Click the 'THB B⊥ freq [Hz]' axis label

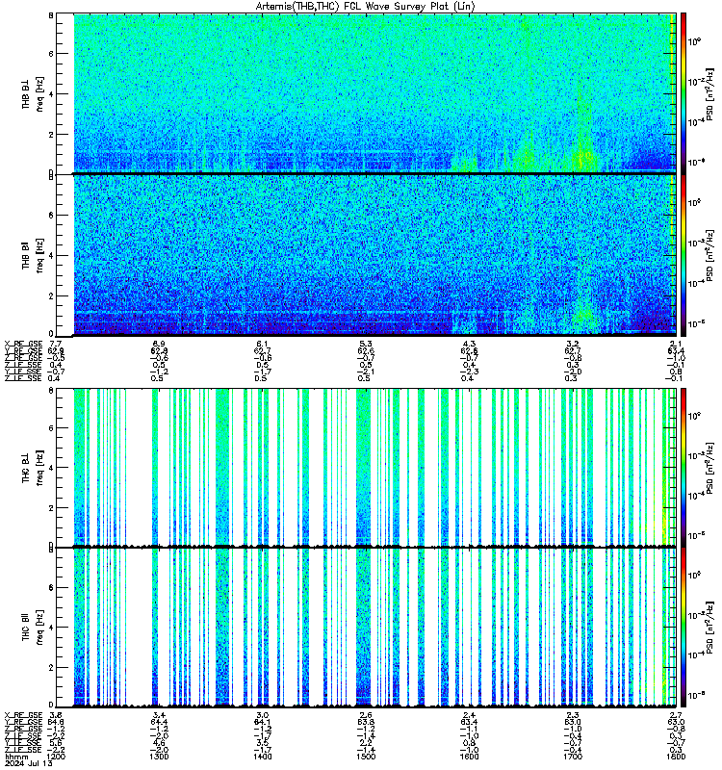click(33, 93)
